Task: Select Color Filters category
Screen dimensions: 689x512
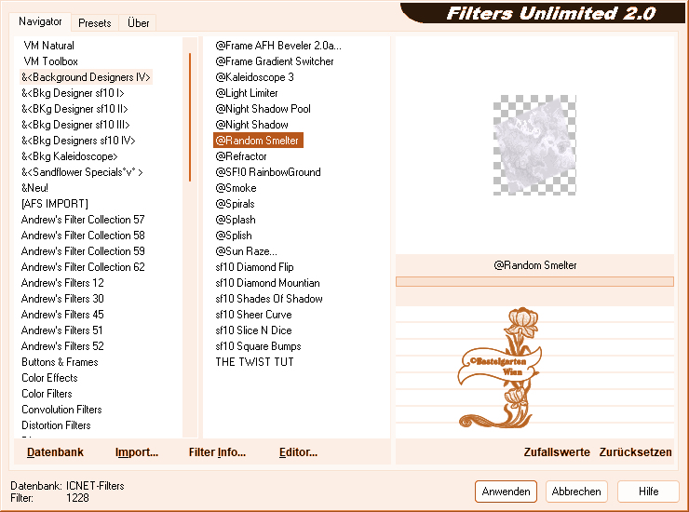Action: 47,394
